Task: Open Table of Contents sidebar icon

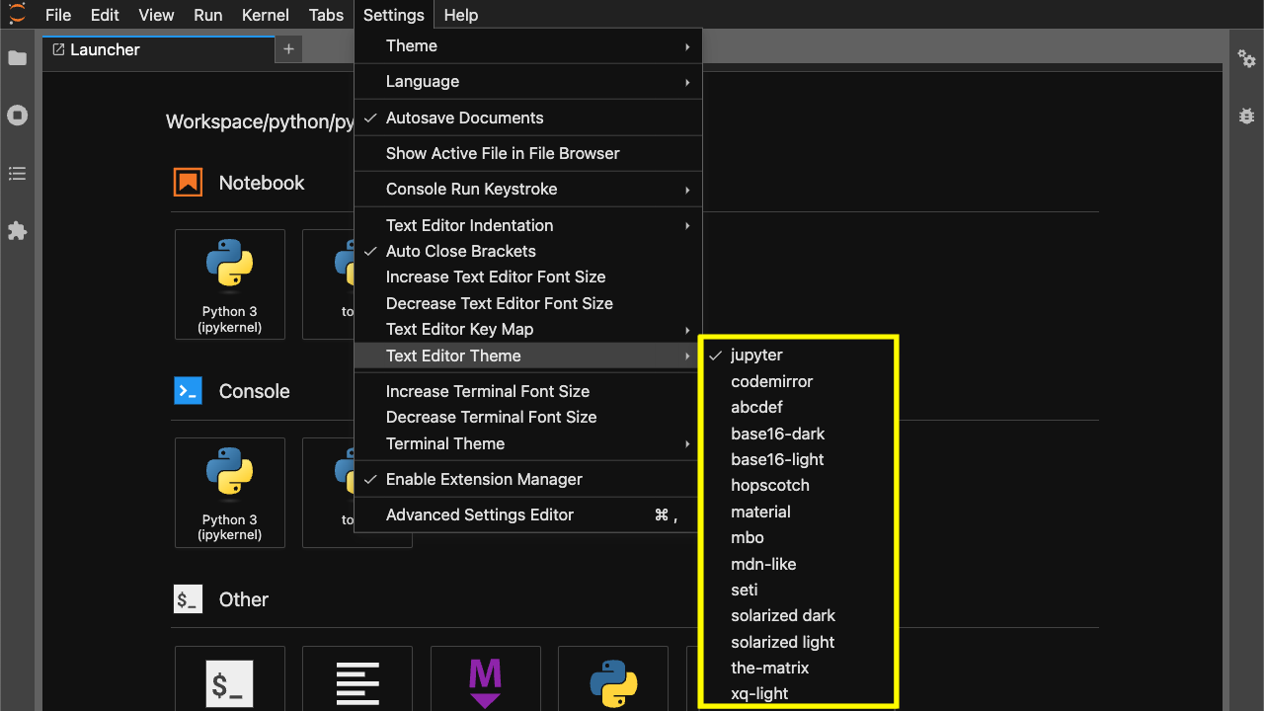Action: 17,174
